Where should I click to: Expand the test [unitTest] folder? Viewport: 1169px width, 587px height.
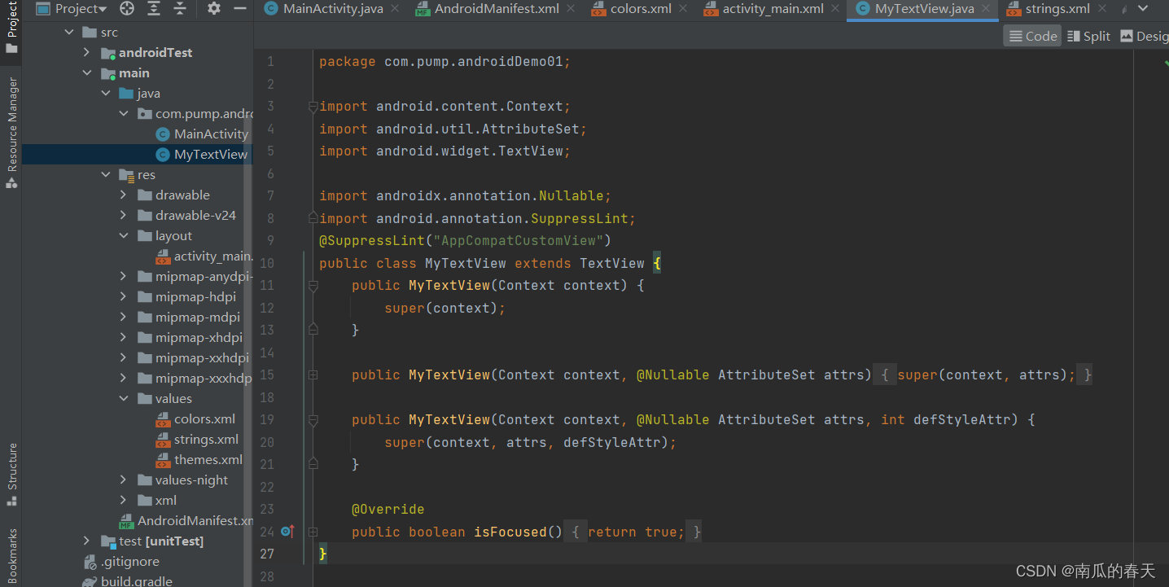87,541
